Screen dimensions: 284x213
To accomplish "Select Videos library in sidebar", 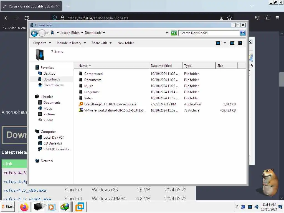I will [x=45, y=120].
